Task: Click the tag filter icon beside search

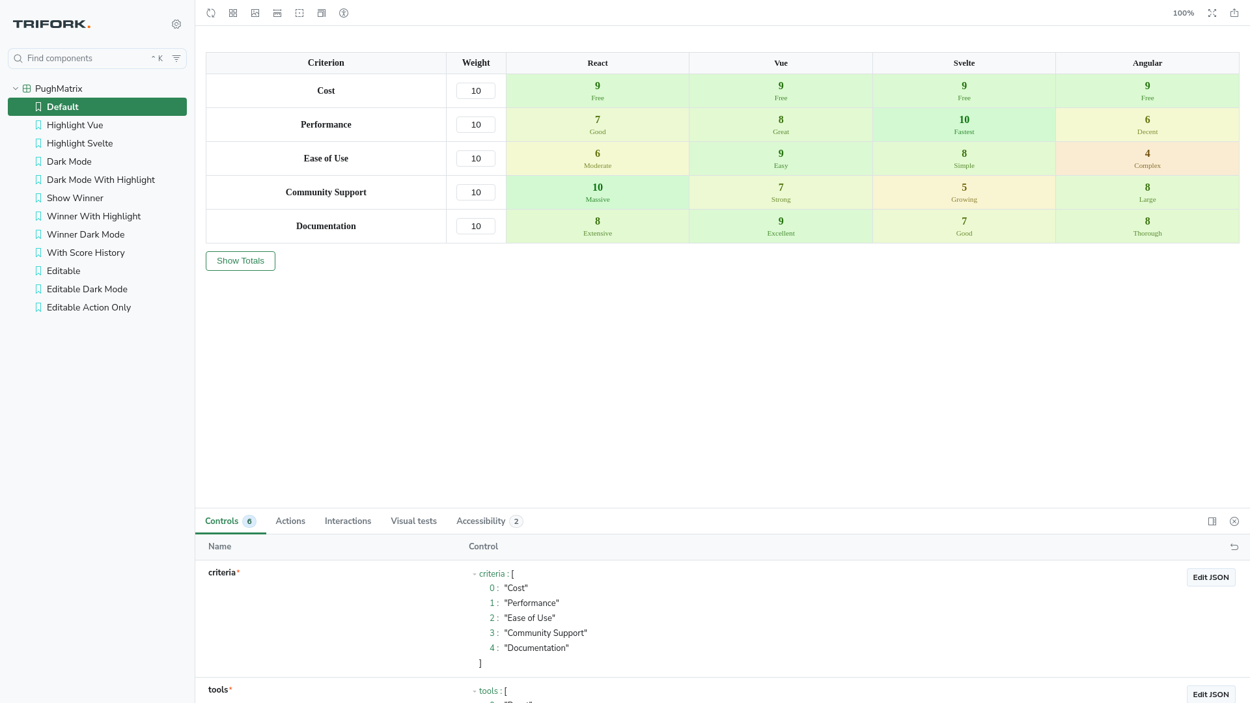Action: coord(176,59)
